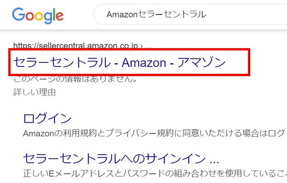Open the ログイン sitelink
This screenshot has width=287, height=183.
47,118
